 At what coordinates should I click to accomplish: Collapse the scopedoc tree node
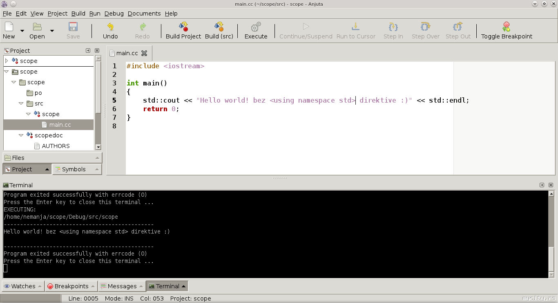[x=21, y=135]
